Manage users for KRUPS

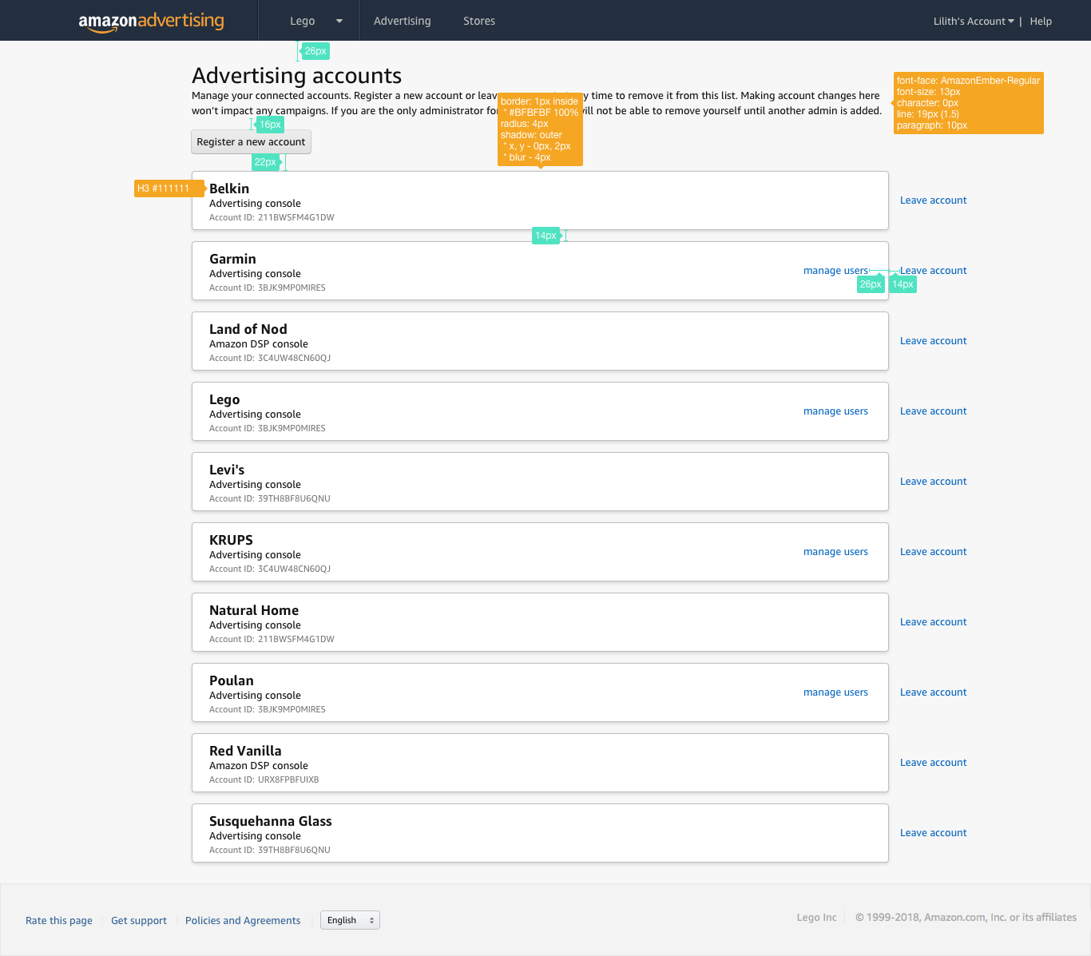[835, 552]
